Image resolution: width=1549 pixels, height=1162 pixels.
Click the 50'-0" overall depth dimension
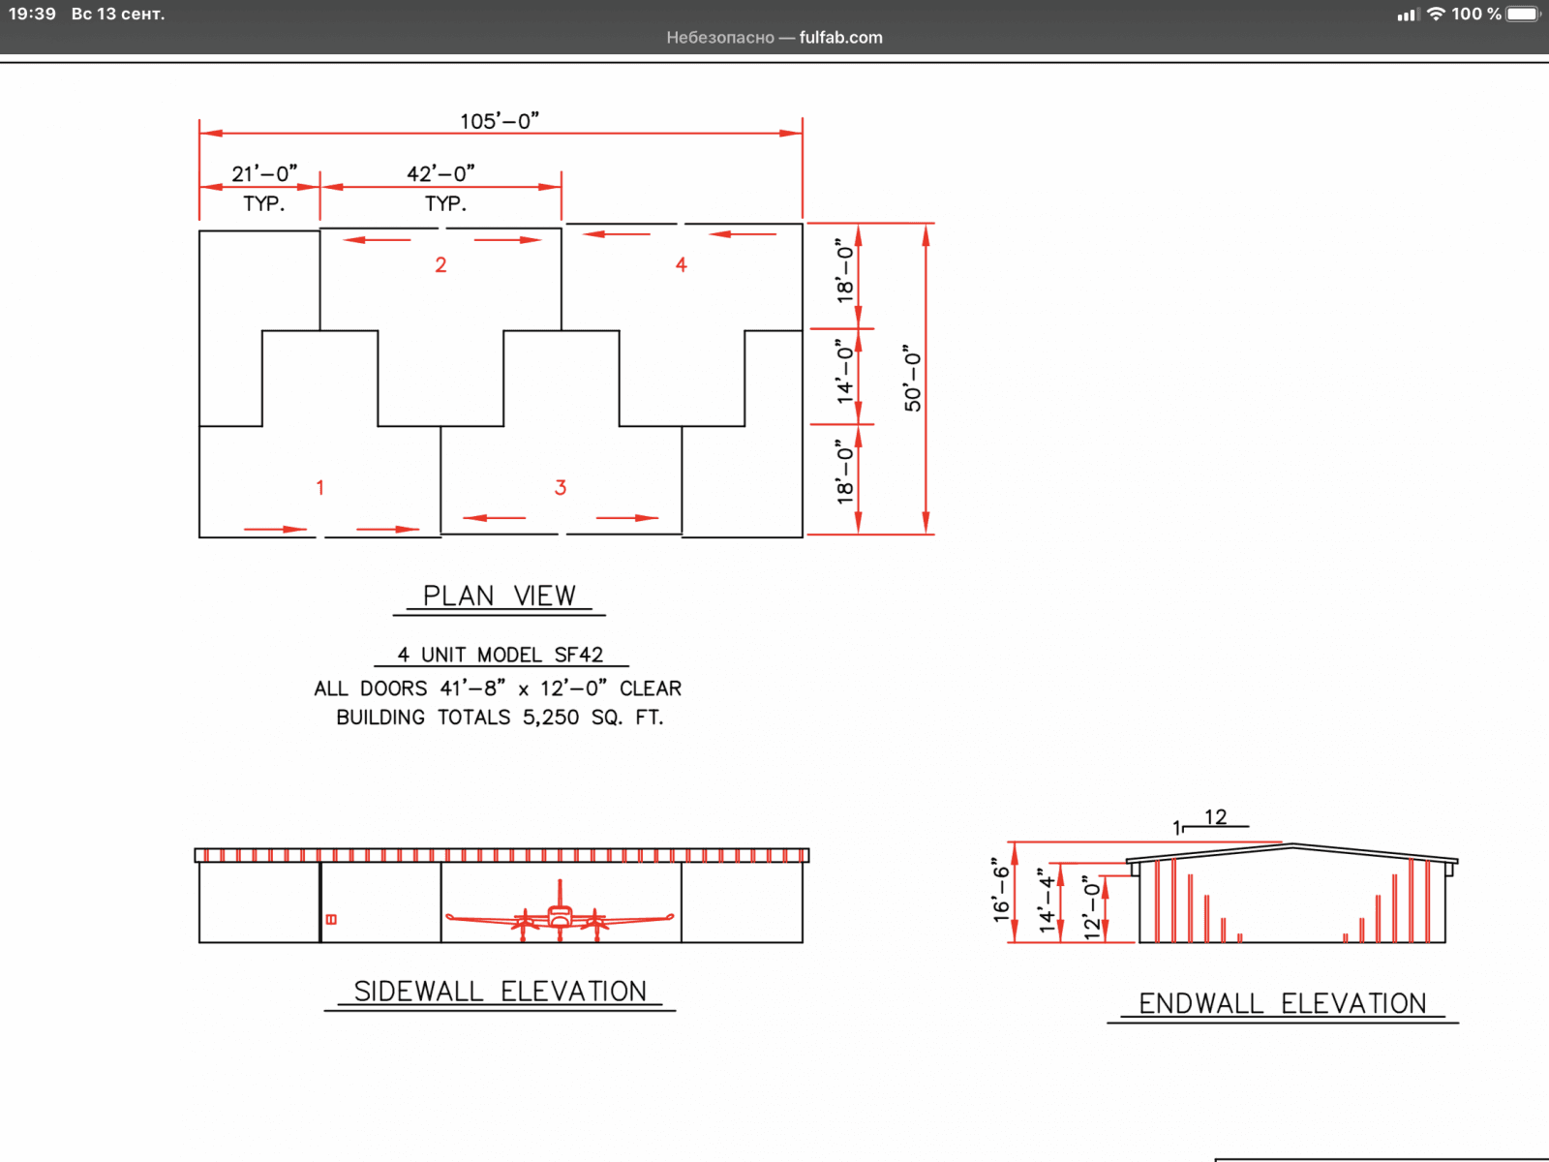pos(912,378)
